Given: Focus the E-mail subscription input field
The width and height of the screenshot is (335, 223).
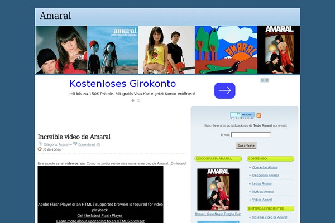Looking at the screenshot, I should click(251, 135).
